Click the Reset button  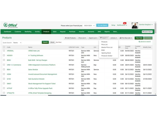tap(52, 42)
